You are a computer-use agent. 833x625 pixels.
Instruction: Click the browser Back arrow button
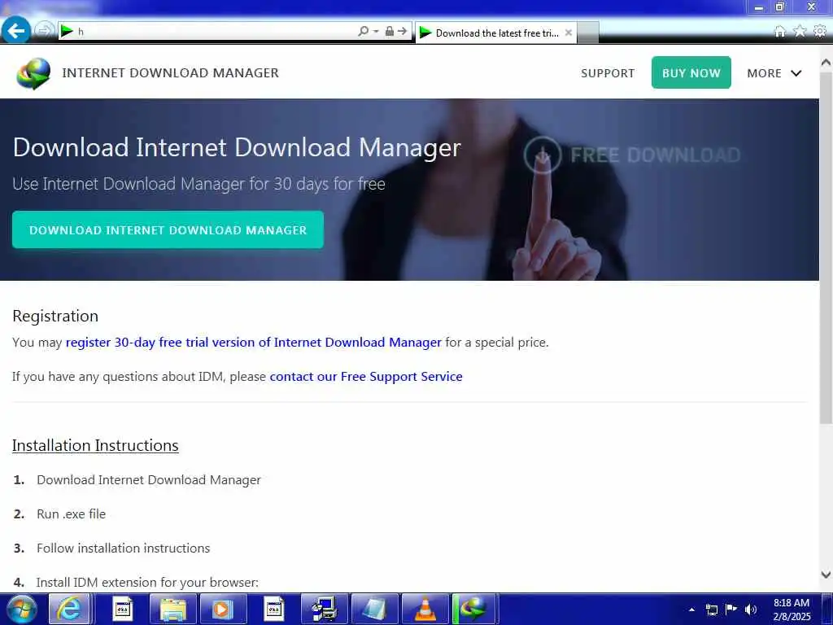coord(16,31)
